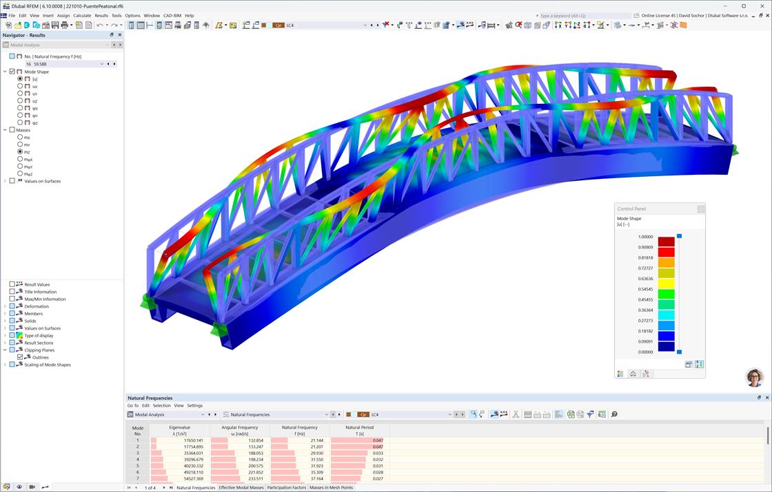Save the project using the Save icon
This screenshot has height=492, width=772.
coord(55,25)
